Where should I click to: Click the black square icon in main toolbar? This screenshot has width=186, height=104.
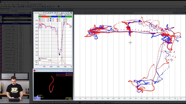(59, 6)
